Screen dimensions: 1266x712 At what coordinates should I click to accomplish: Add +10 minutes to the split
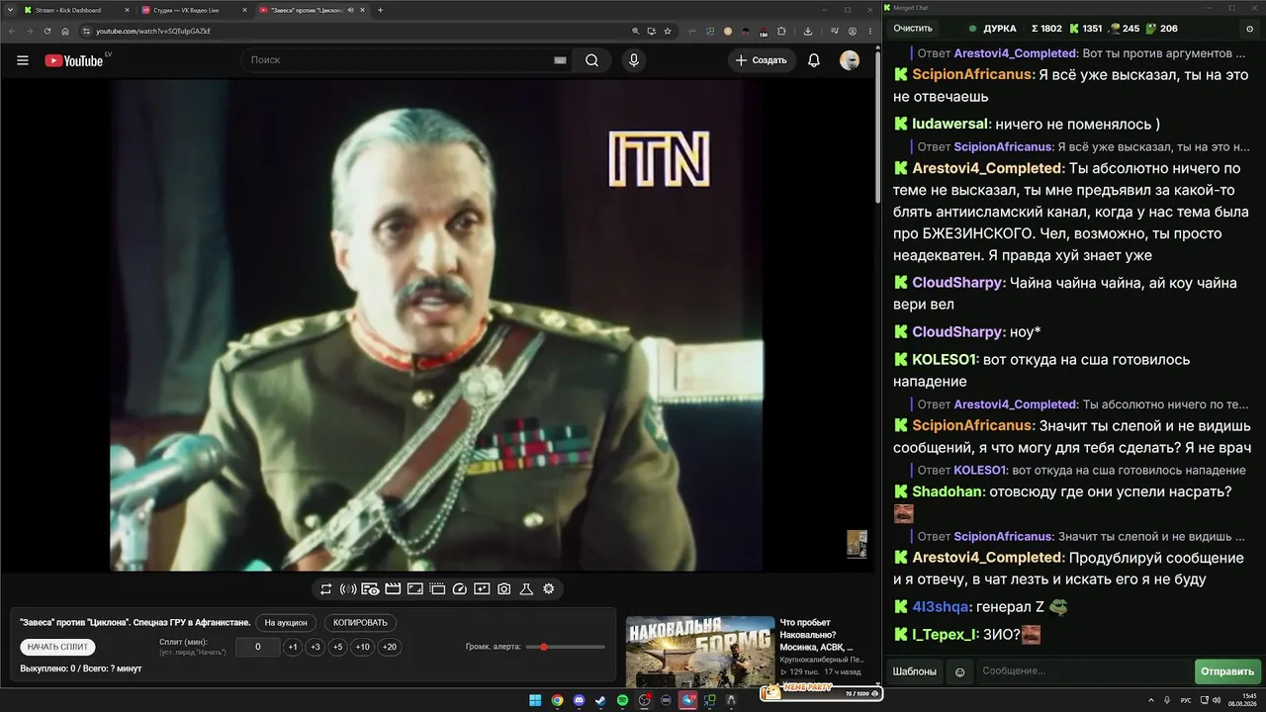[x=363, y=647]
